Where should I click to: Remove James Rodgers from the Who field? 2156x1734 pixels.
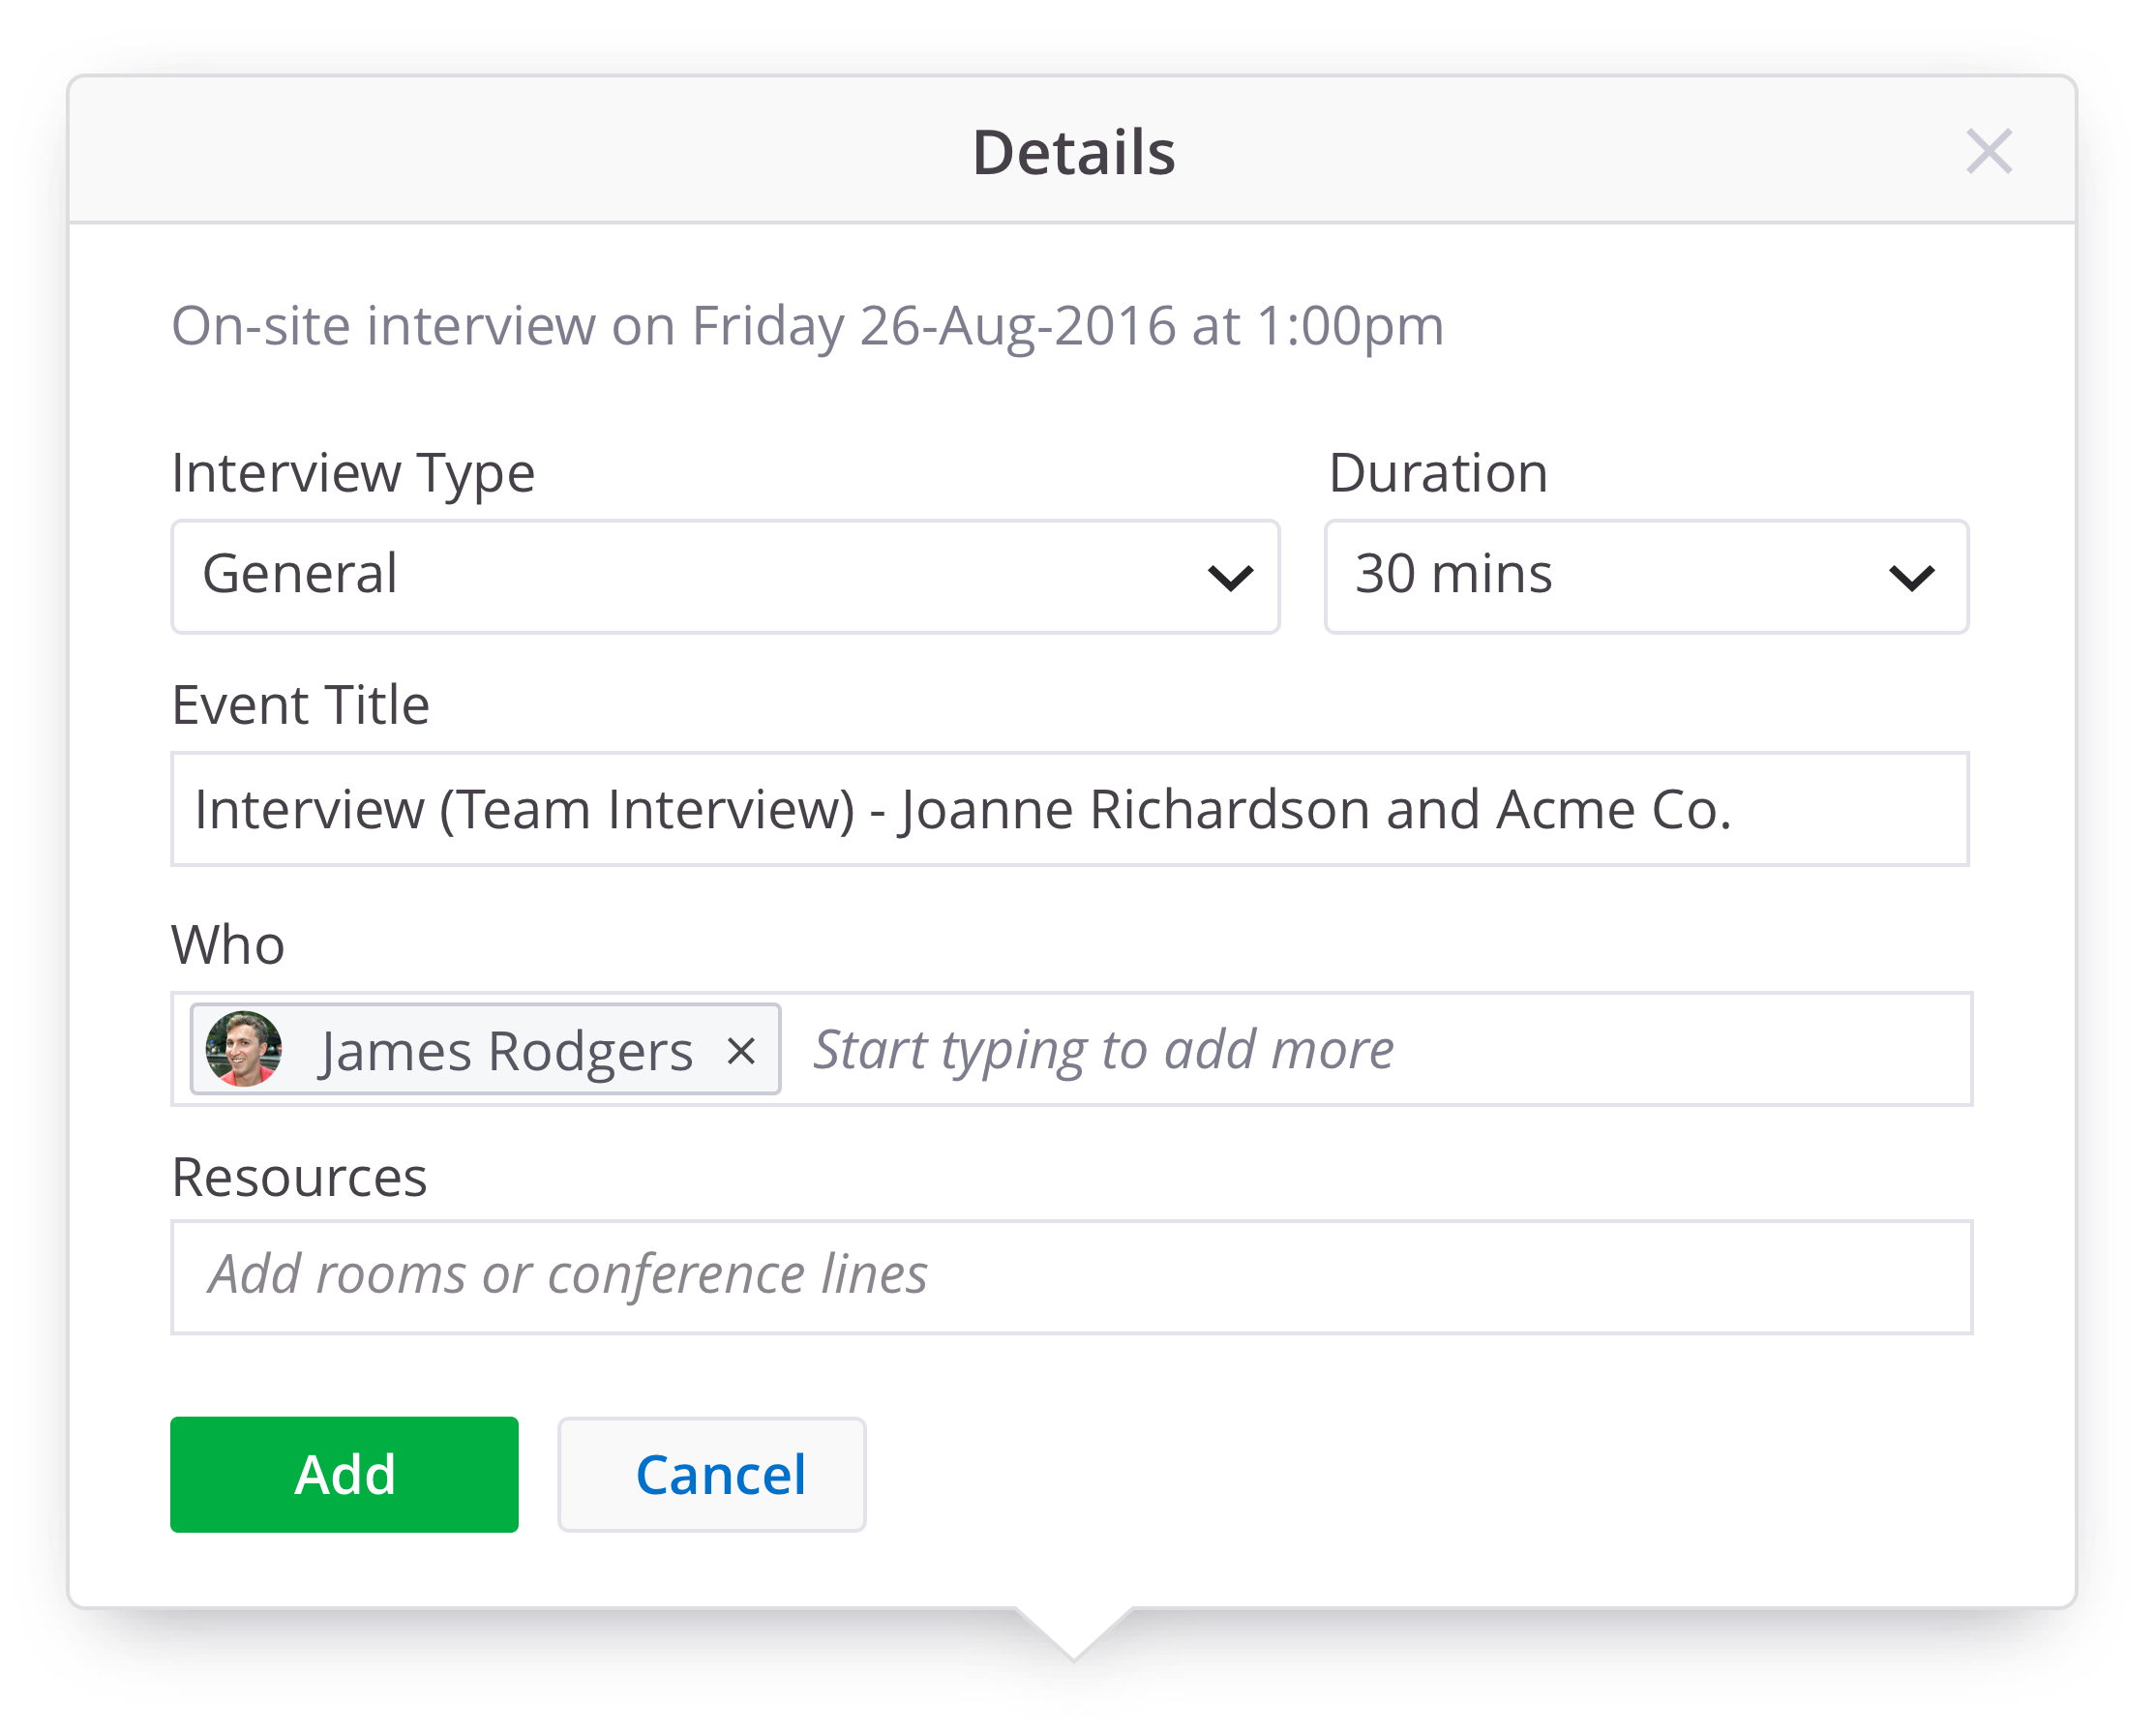[x=741, y=1051]
